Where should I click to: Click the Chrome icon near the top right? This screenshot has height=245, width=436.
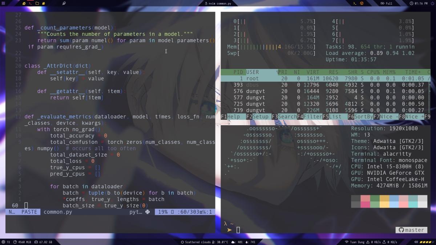pos(362,3)
